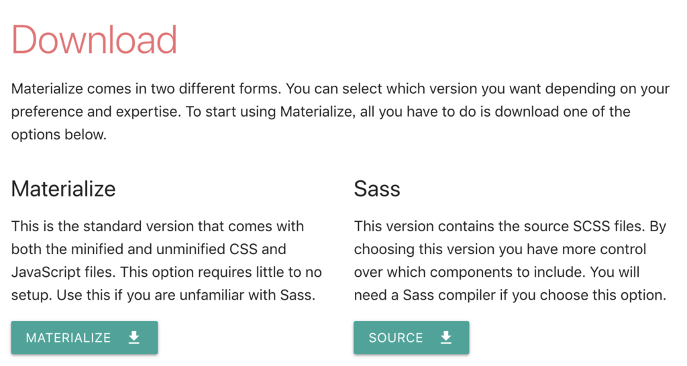The height and width of the screenshot is (366, 687).
Task: Select the Materialize section heading
Action: pyautogui.click(x=64, y=189)
